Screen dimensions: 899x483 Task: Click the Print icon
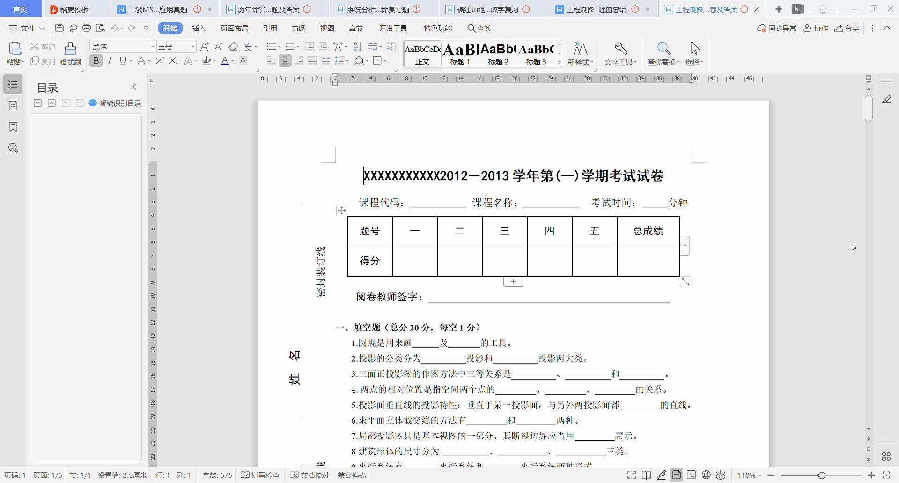point(87,28)
